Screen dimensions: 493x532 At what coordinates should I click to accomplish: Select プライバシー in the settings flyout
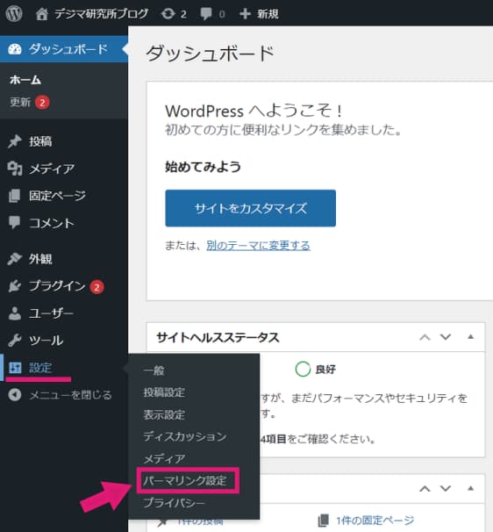pyautogui.click(x=175, y=503)
